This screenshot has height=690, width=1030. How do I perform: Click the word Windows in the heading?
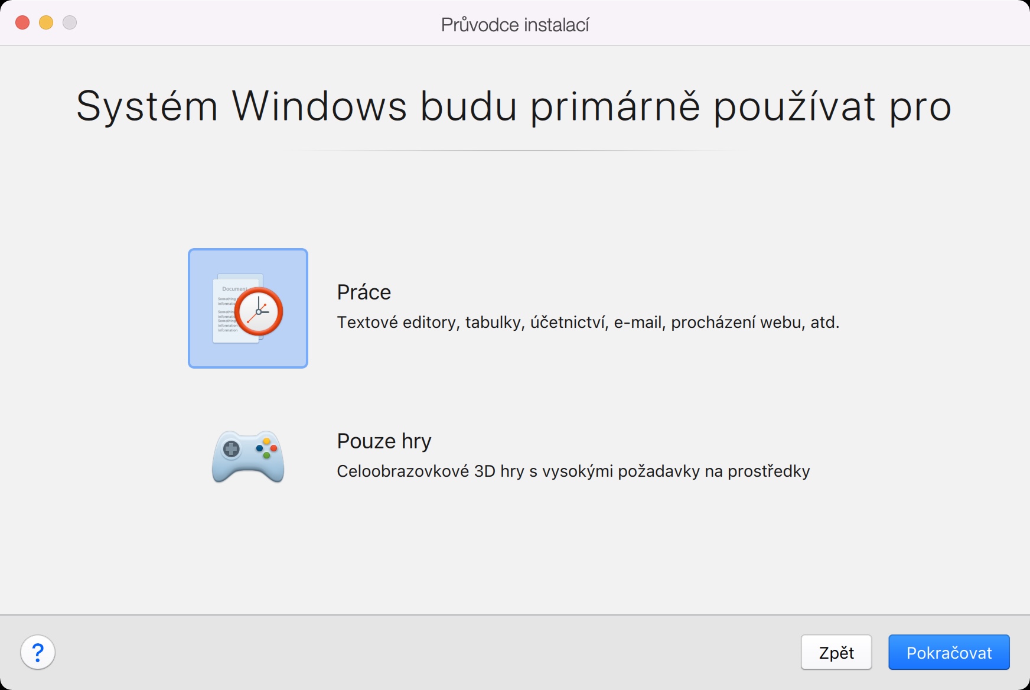(x=319, y=107)
